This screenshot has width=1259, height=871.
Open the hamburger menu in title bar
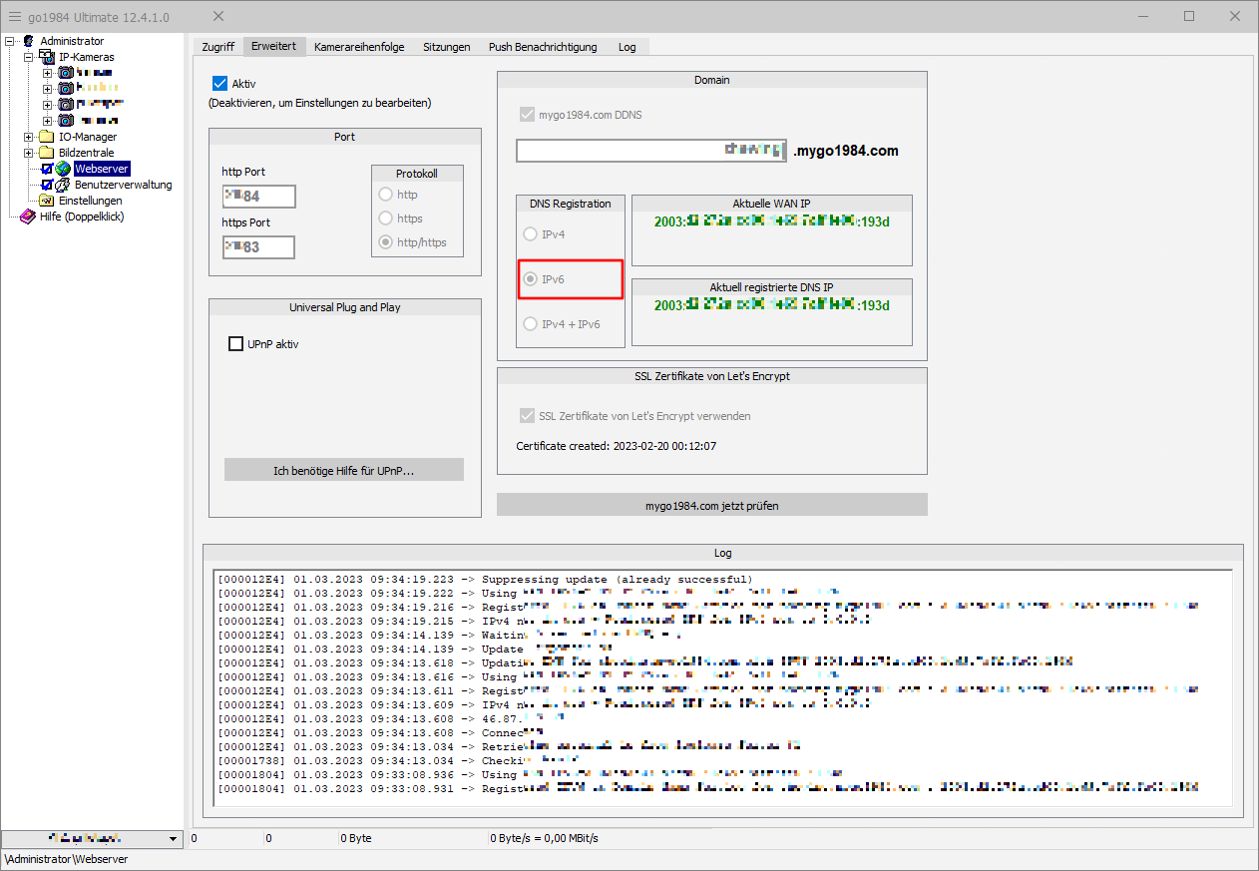click(x=15, y=17)
